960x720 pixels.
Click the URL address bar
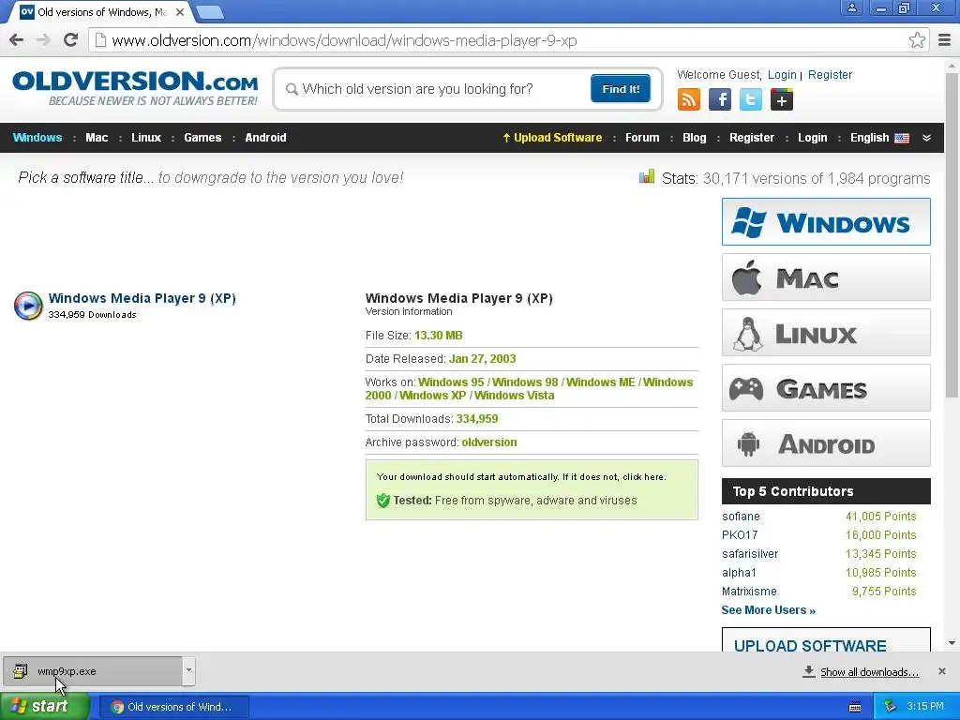tap(508, 40)
